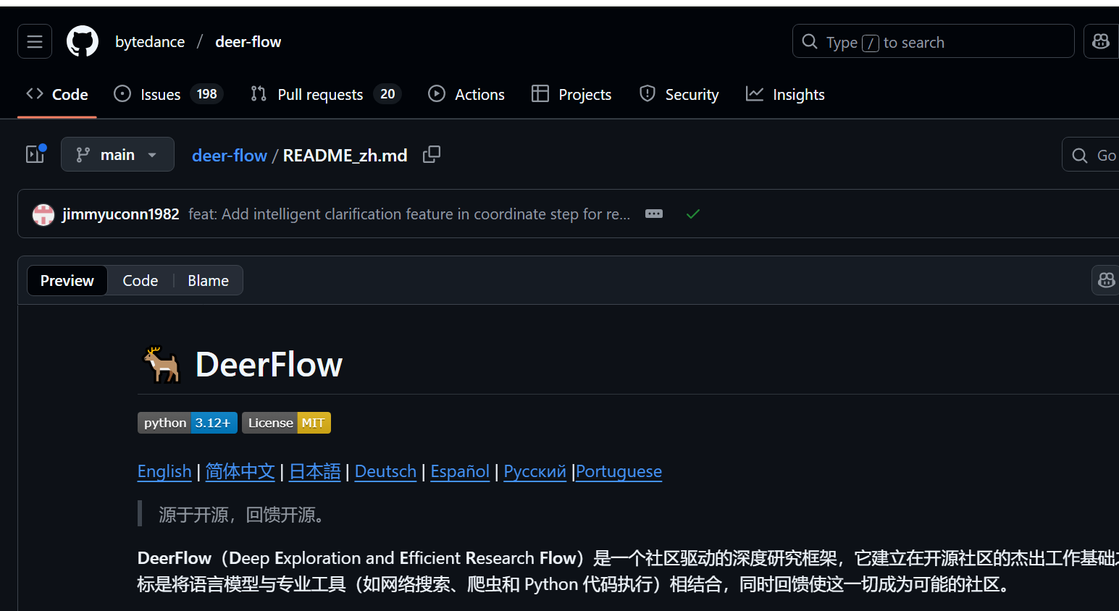The width and height of the screenshot is (1119, 611).
Task: Open the Security tab
Action: point(679,94)
